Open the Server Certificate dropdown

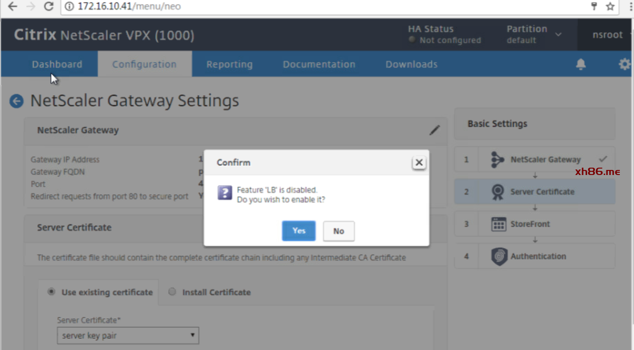128,336
